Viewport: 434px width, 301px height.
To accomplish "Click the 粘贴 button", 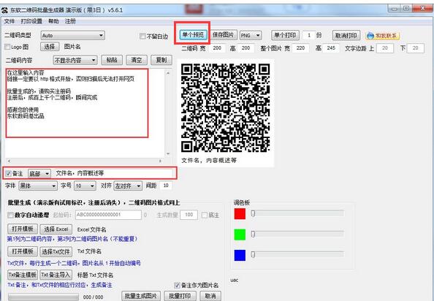I will (x=112, y=60).
